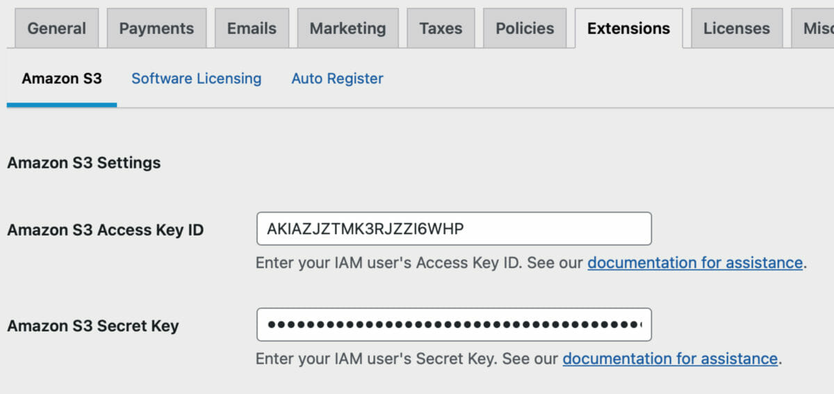
Task: Select the Amazon S3 sub-tab
Action: pyautogui.click(x=62, y=79)
